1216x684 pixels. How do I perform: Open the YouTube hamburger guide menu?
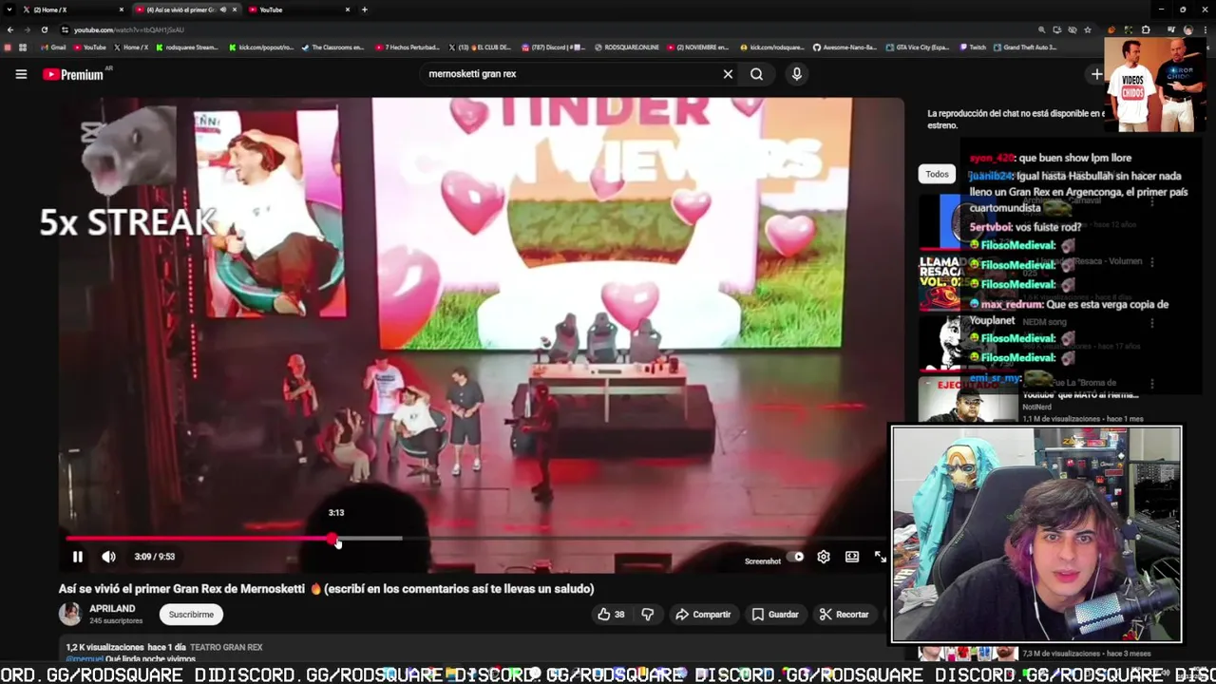(x=21, y=74)
